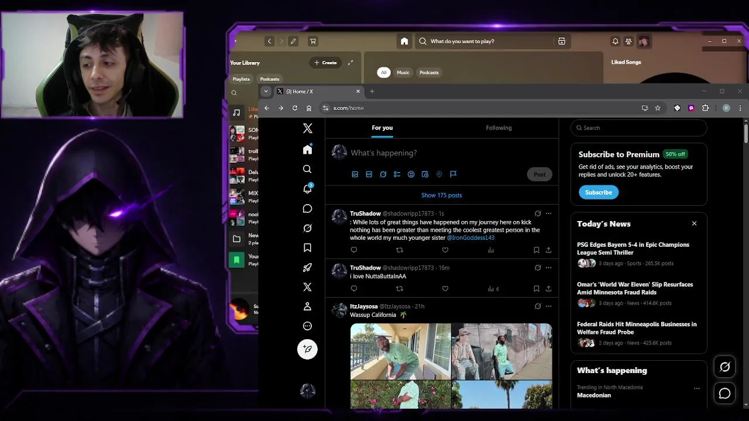
Task: Open Chrome extensions puzzle icon
Action: point(705,108)
